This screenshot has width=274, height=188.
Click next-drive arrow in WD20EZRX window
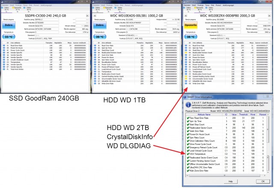coord(269,16)
